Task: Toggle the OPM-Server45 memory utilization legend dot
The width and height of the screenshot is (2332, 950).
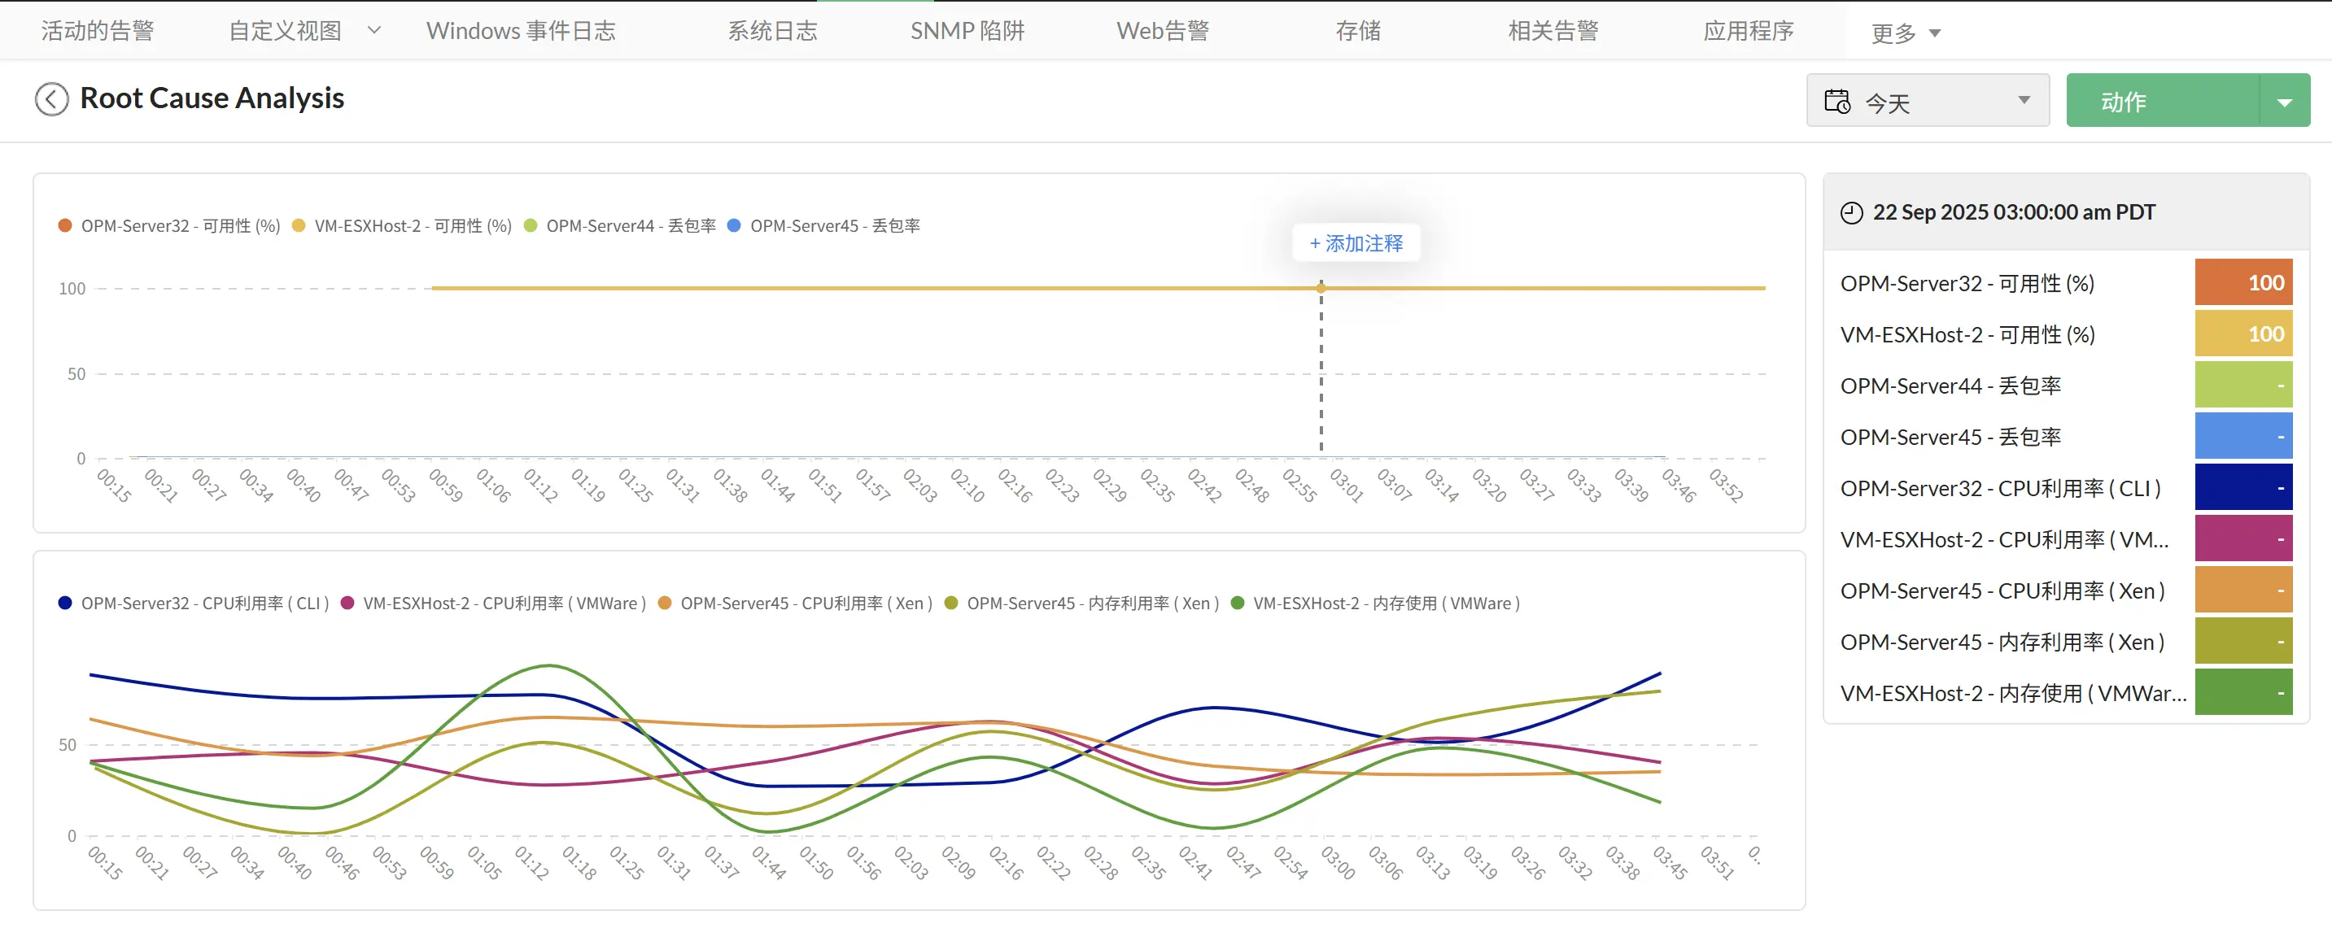Action: point(950,603)
